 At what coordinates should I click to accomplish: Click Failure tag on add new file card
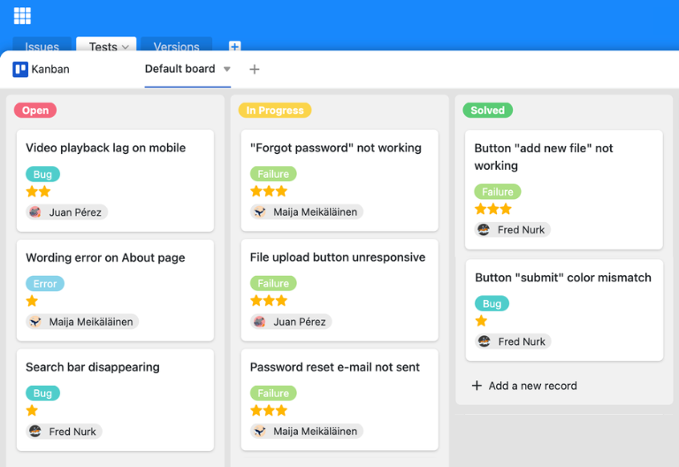498,191
